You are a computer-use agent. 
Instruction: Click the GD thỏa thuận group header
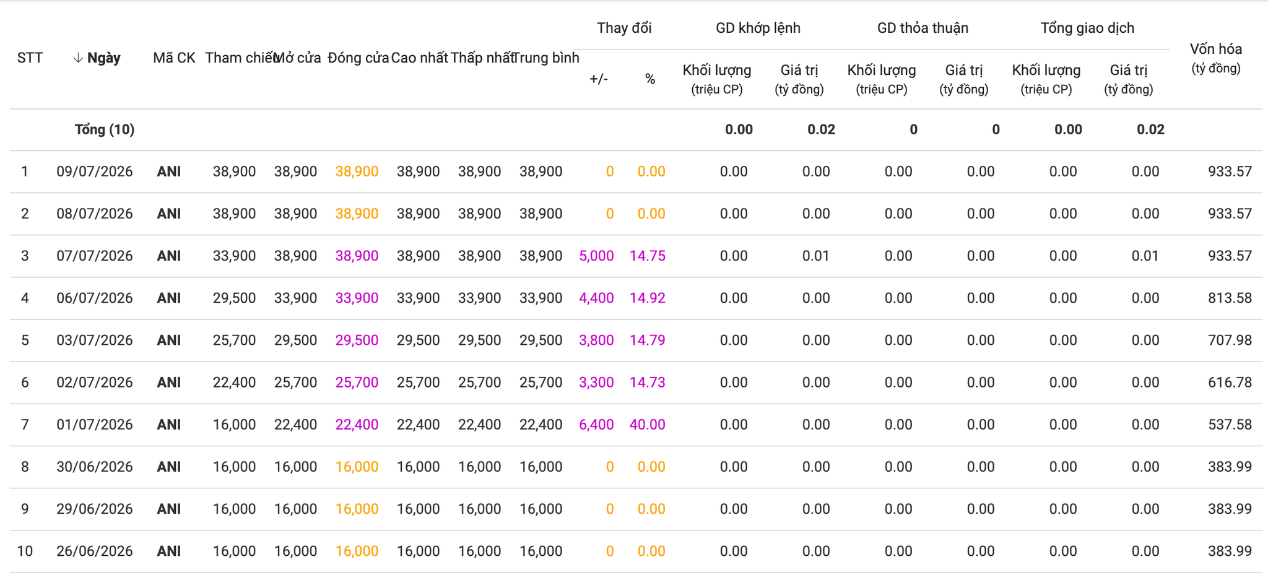(x=923, y=28)
